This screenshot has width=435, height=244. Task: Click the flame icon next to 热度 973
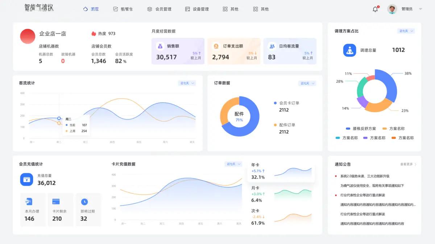(94, 34)
